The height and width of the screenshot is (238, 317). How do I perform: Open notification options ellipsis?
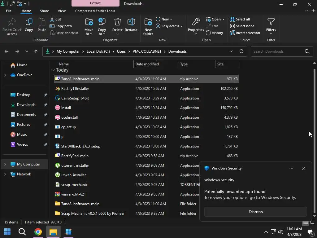[291, 168]
